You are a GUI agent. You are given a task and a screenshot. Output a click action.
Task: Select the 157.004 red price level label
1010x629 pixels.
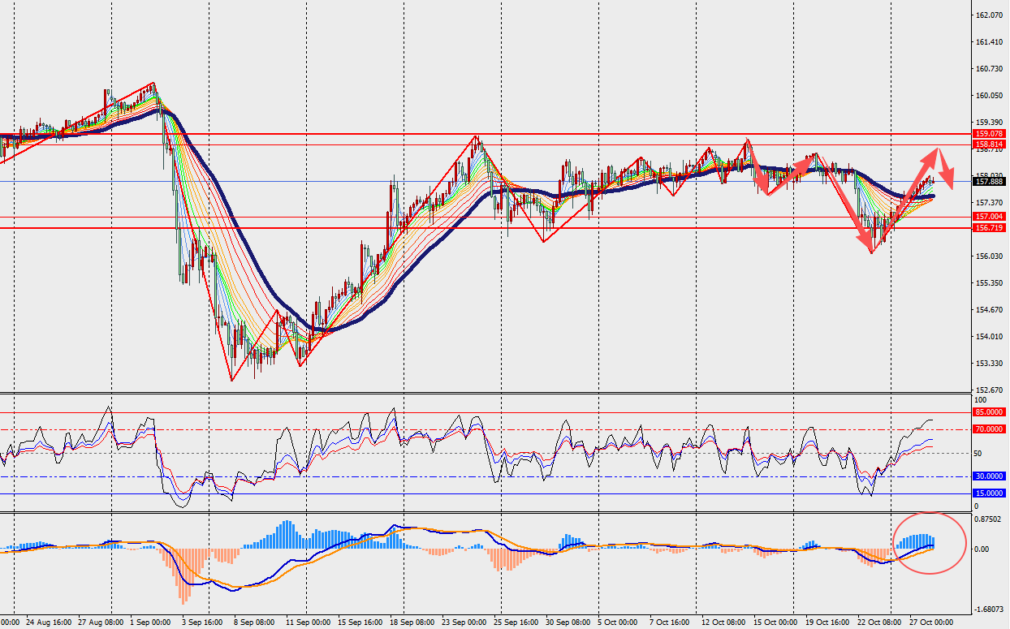[x=989, y=217]
